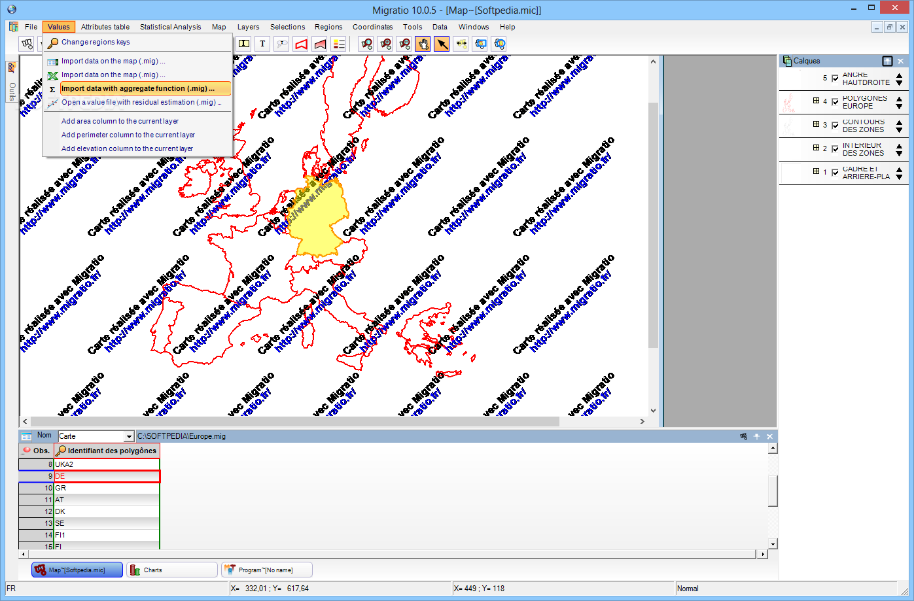Click map icon in attributes panel header
Image resolution: width=914 pixels, height=601 pixels.
pos(743,436)
